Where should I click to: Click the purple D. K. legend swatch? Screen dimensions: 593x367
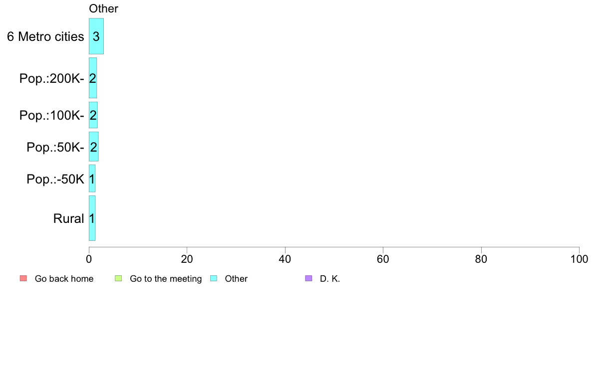click(x=308, y=279)
